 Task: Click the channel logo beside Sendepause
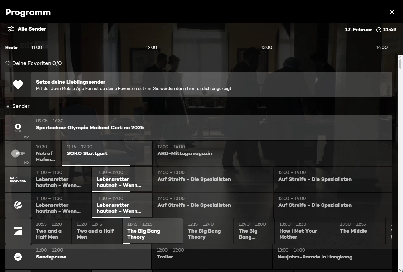point(18,257)
